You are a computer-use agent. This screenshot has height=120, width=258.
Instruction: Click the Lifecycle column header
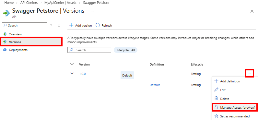point(197,64)
